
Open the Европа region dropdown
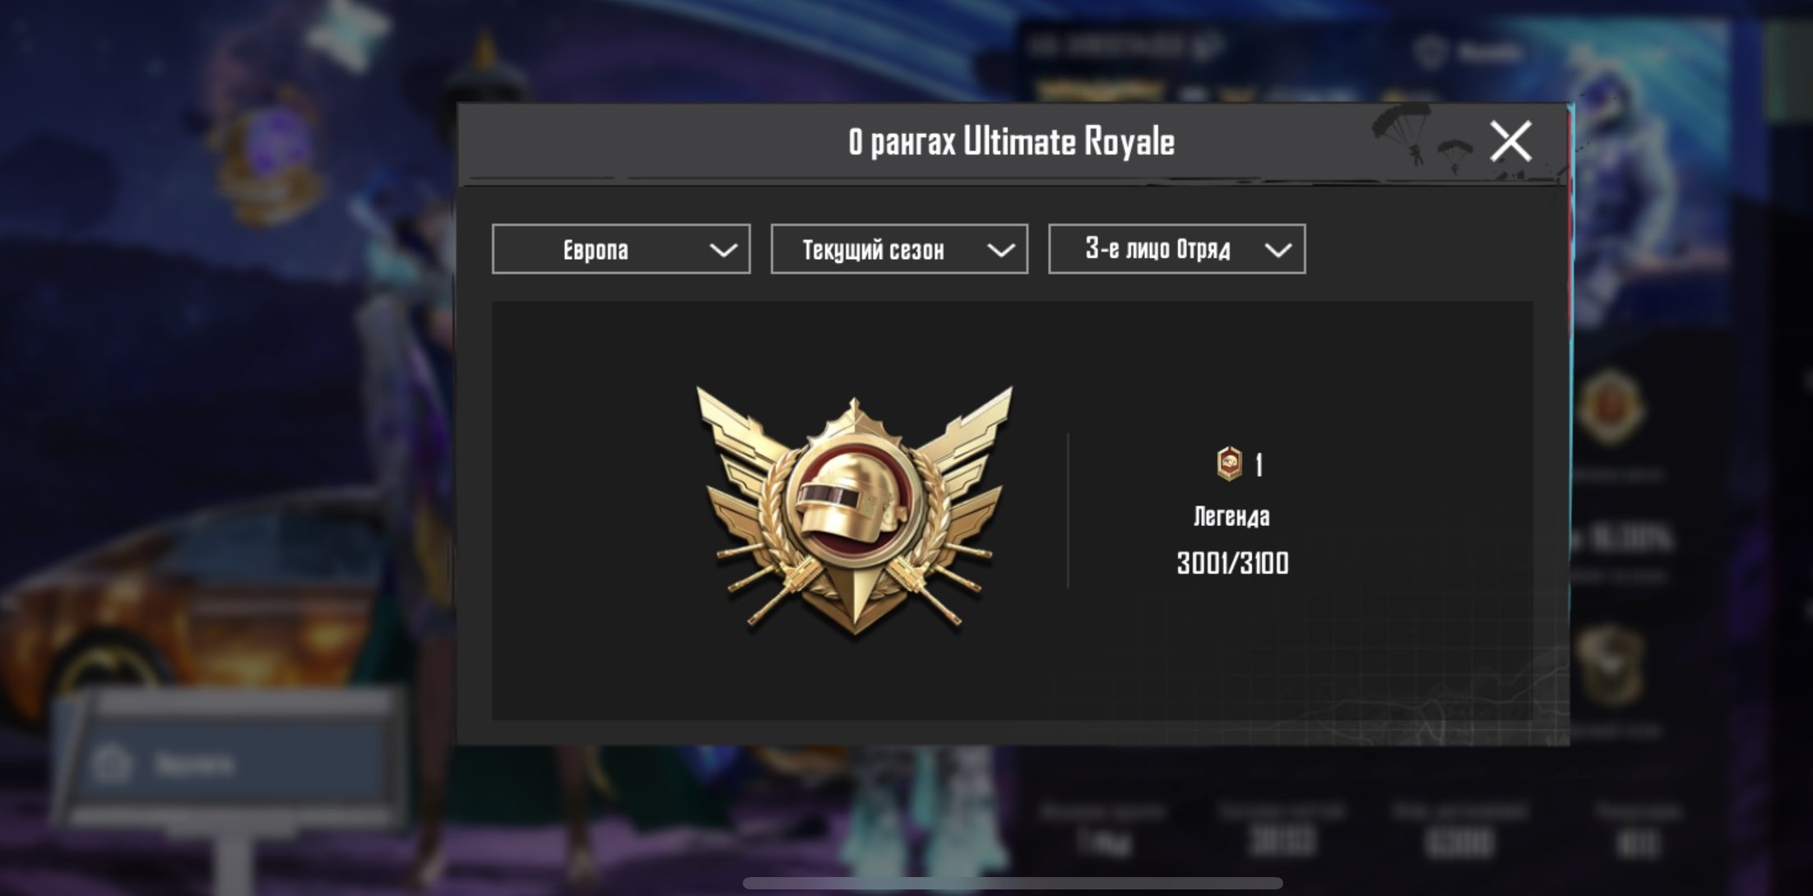(621, 249)
